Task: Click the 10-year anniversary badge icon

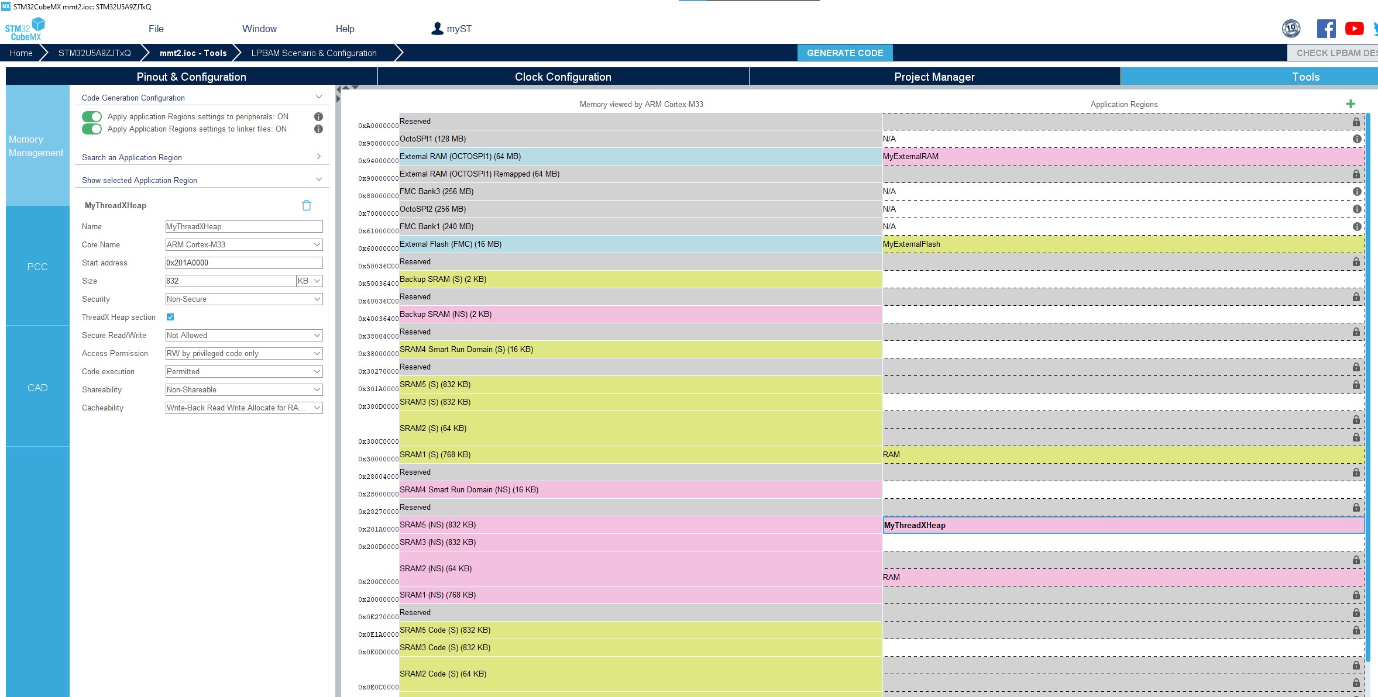Action: (1291, 28)
